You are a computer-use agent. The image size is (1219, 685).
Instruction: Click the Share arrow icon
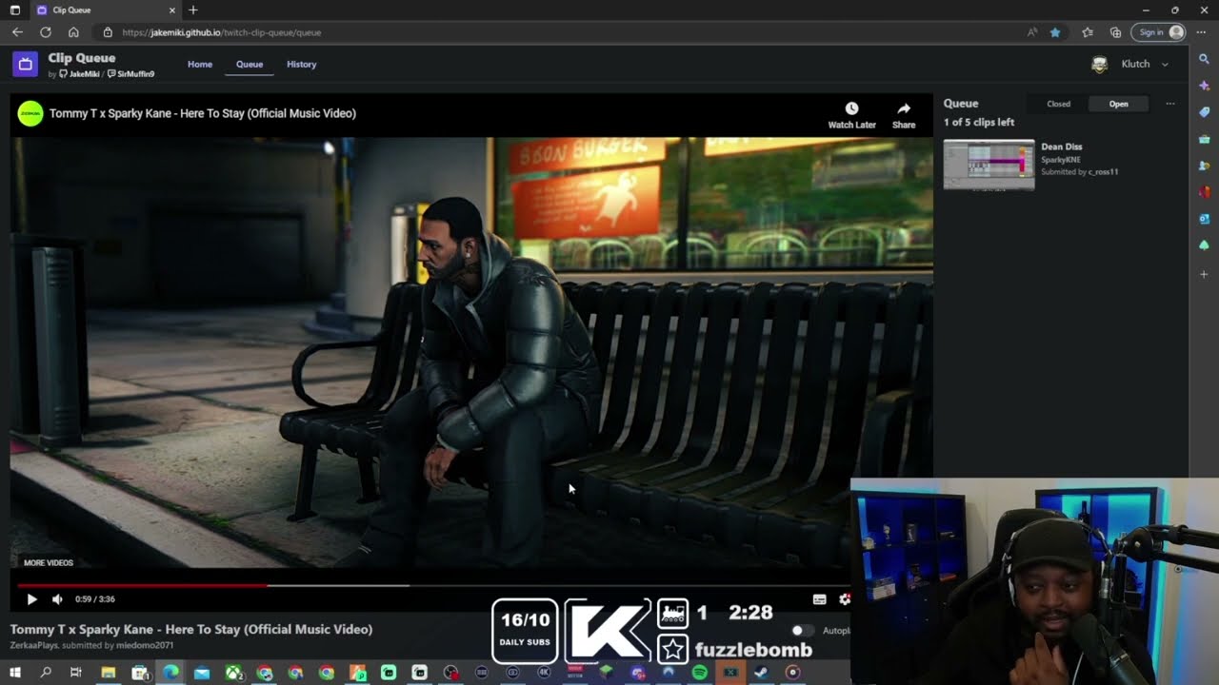pyautogui.click(x=904, y=108)
